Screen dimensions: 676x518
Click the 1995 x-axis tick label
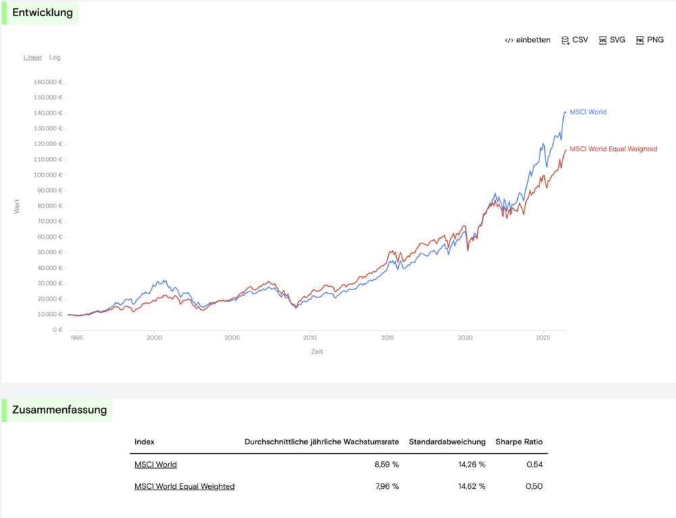[x=77, y=337]
